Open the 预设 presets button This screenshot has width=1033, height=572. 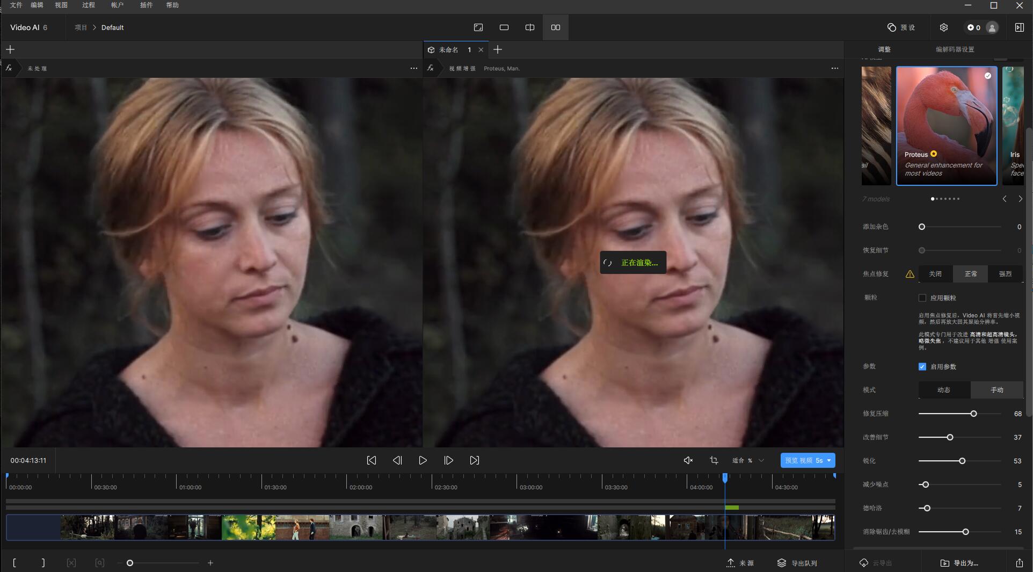click(x=901, y=27)
